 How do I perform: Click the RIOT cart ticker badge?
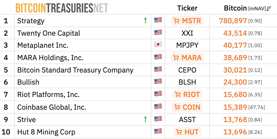point(187,95)
